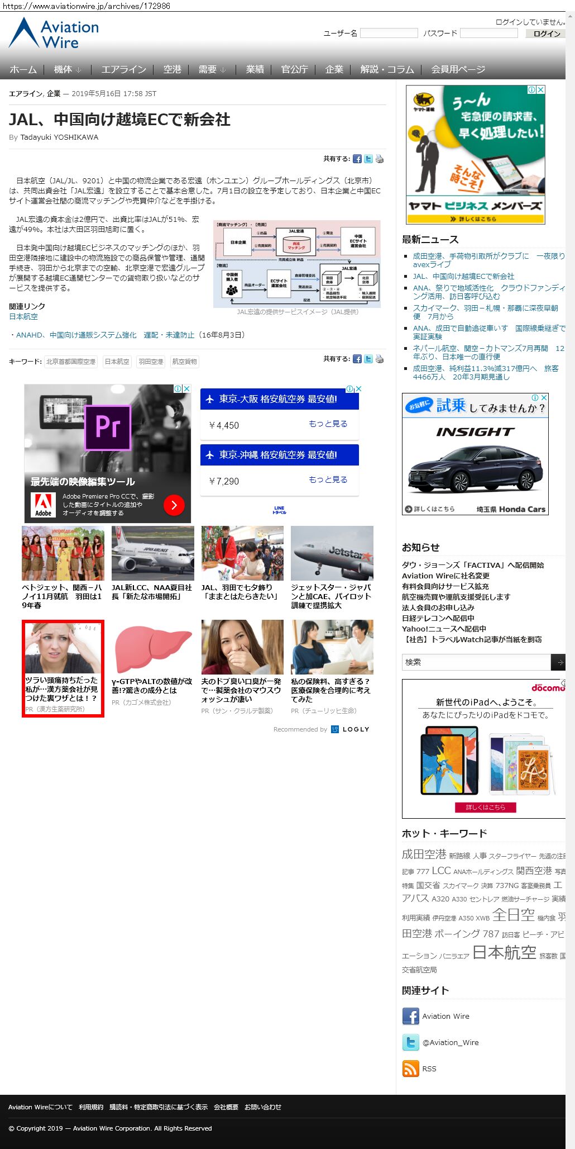Screen dimensions: 575x1149
Task: Click the Aviation Wire logo
Action: (54, 33)
